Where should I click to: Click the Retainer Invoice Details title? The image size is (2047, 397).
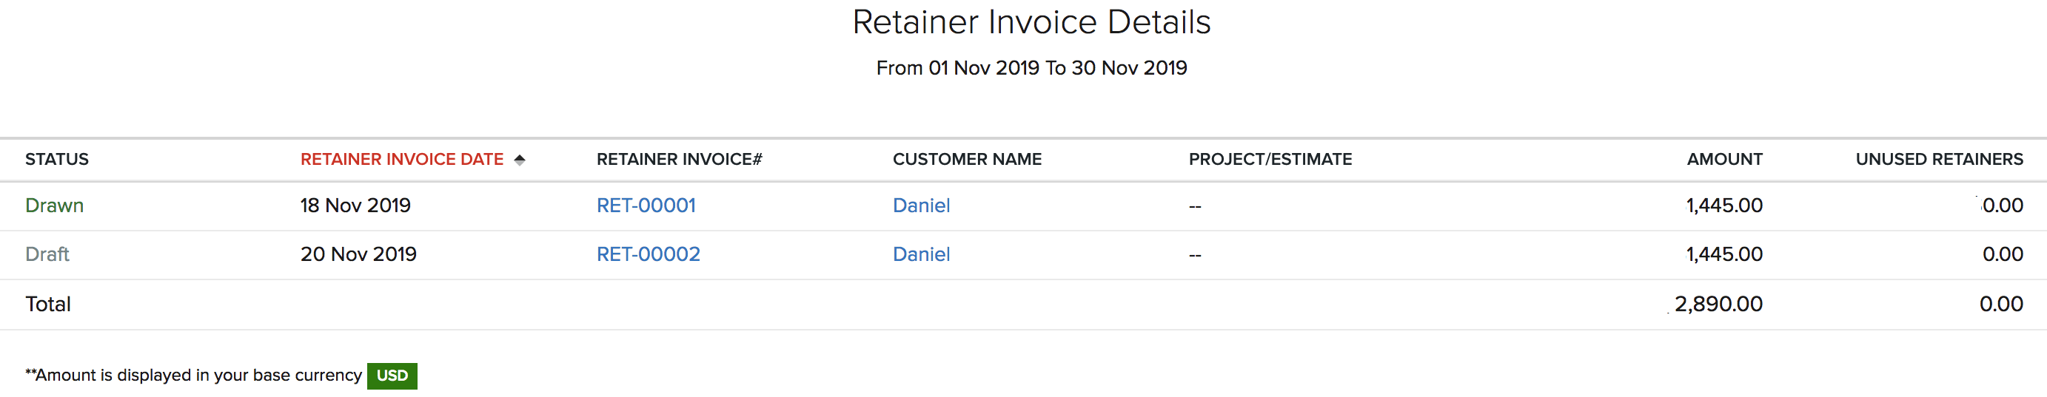click(x=1031, y=22)
